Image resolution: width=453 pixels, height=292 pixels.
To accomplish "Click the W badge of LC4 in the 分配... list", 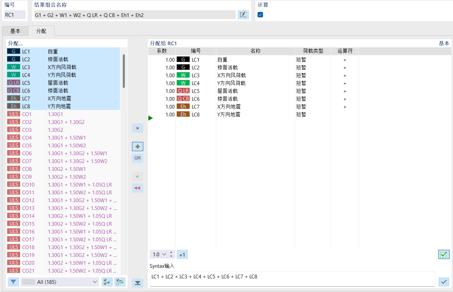I will pyautogui.click(x=14, y=75).
